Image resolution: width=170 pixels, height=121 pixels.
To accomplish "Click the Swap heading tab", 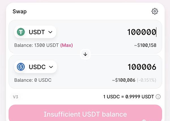I will click(20, 12).
